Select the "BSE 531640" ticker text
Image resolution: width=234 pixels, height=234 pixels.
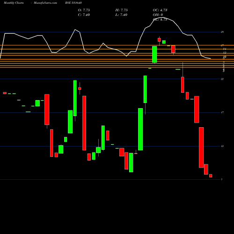pyautogui.click(x=73, y=3)
